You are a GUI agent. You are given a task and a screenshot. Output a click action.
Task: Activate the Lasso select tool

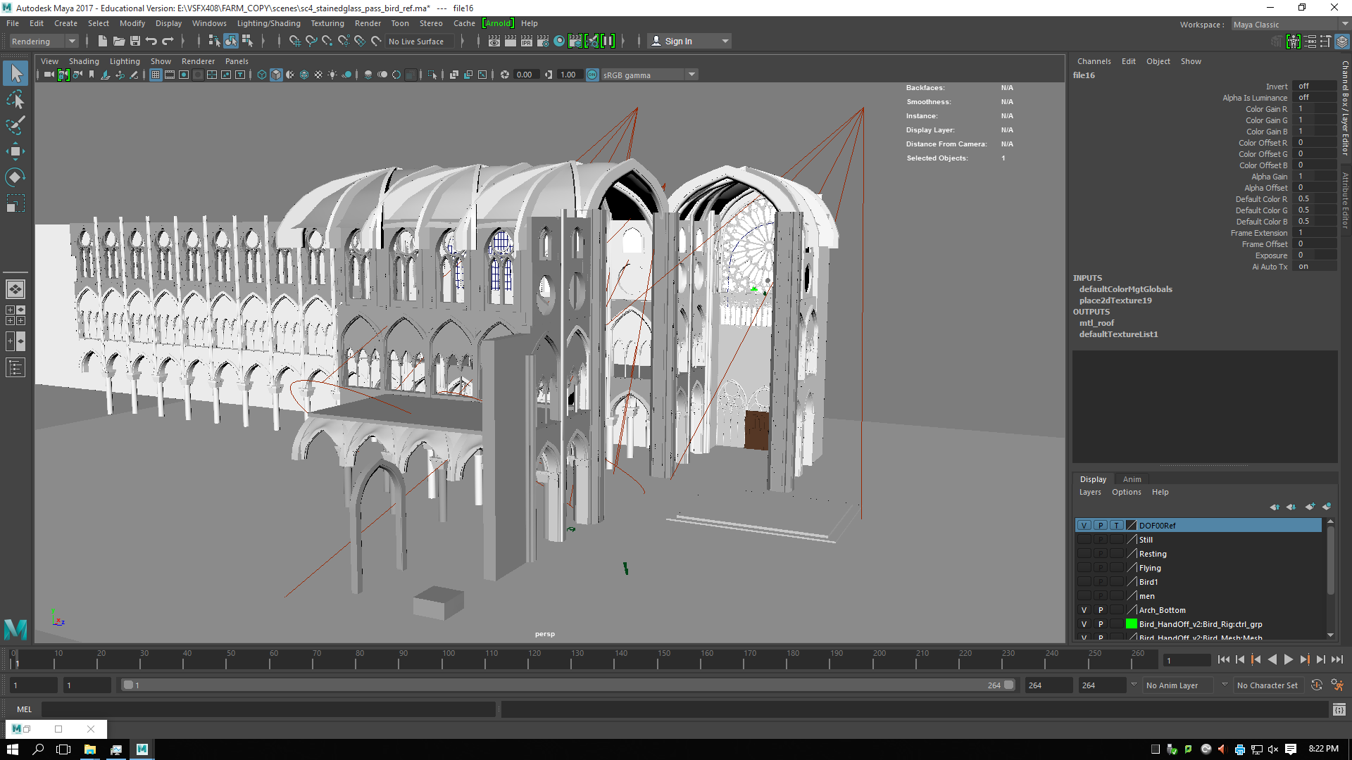[15, 99]
